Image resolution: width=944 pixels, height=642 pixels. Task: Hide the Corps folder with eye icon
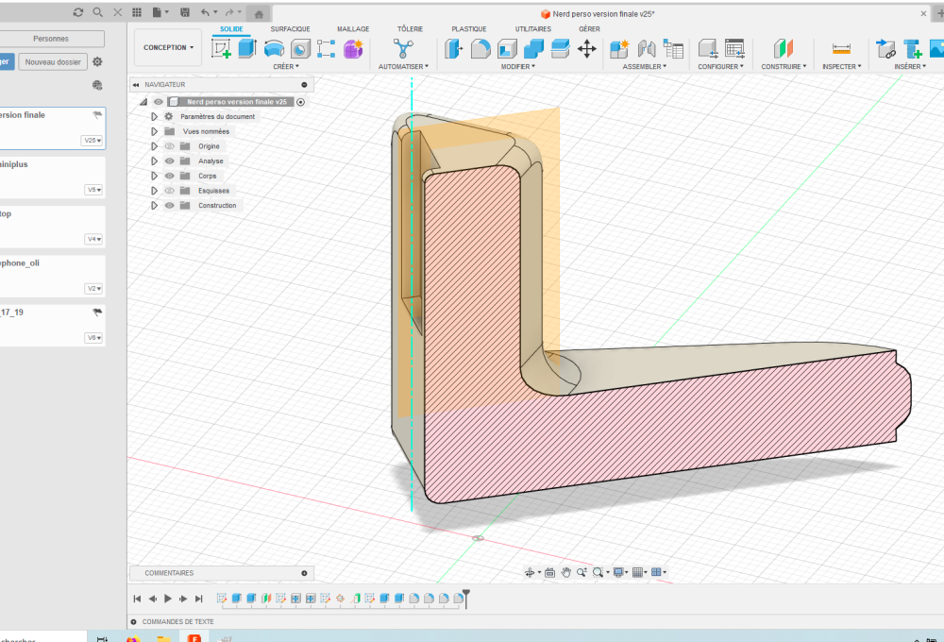pos(170,176)
